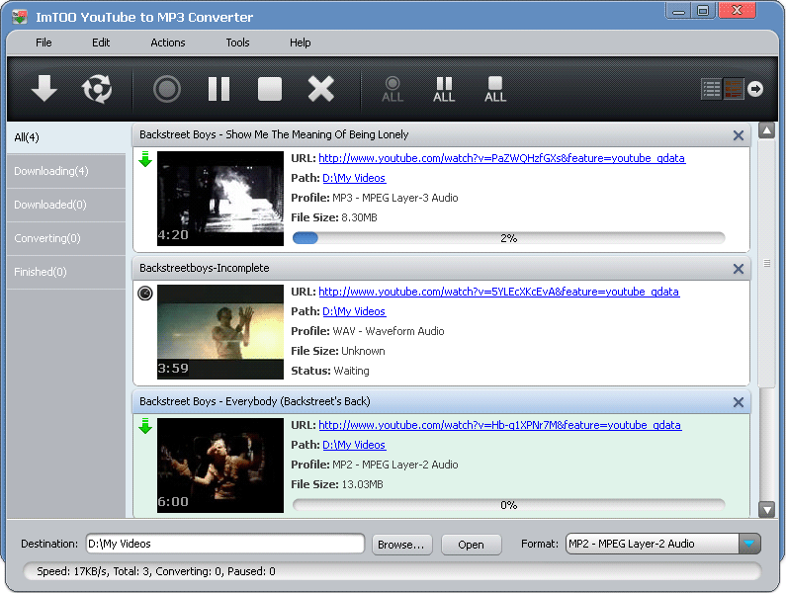This screenshot has width=786, height=593.
Task: Click the 6:00 video thumbnail
Action: [x=220, y=466]
